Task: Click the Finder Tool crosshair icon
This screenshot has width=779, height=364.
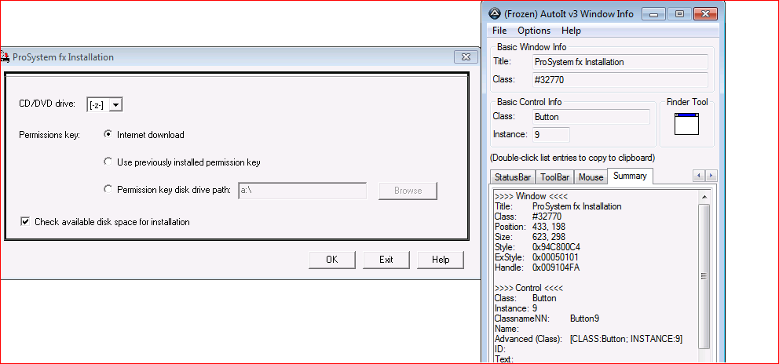Action: click(686, 124)
